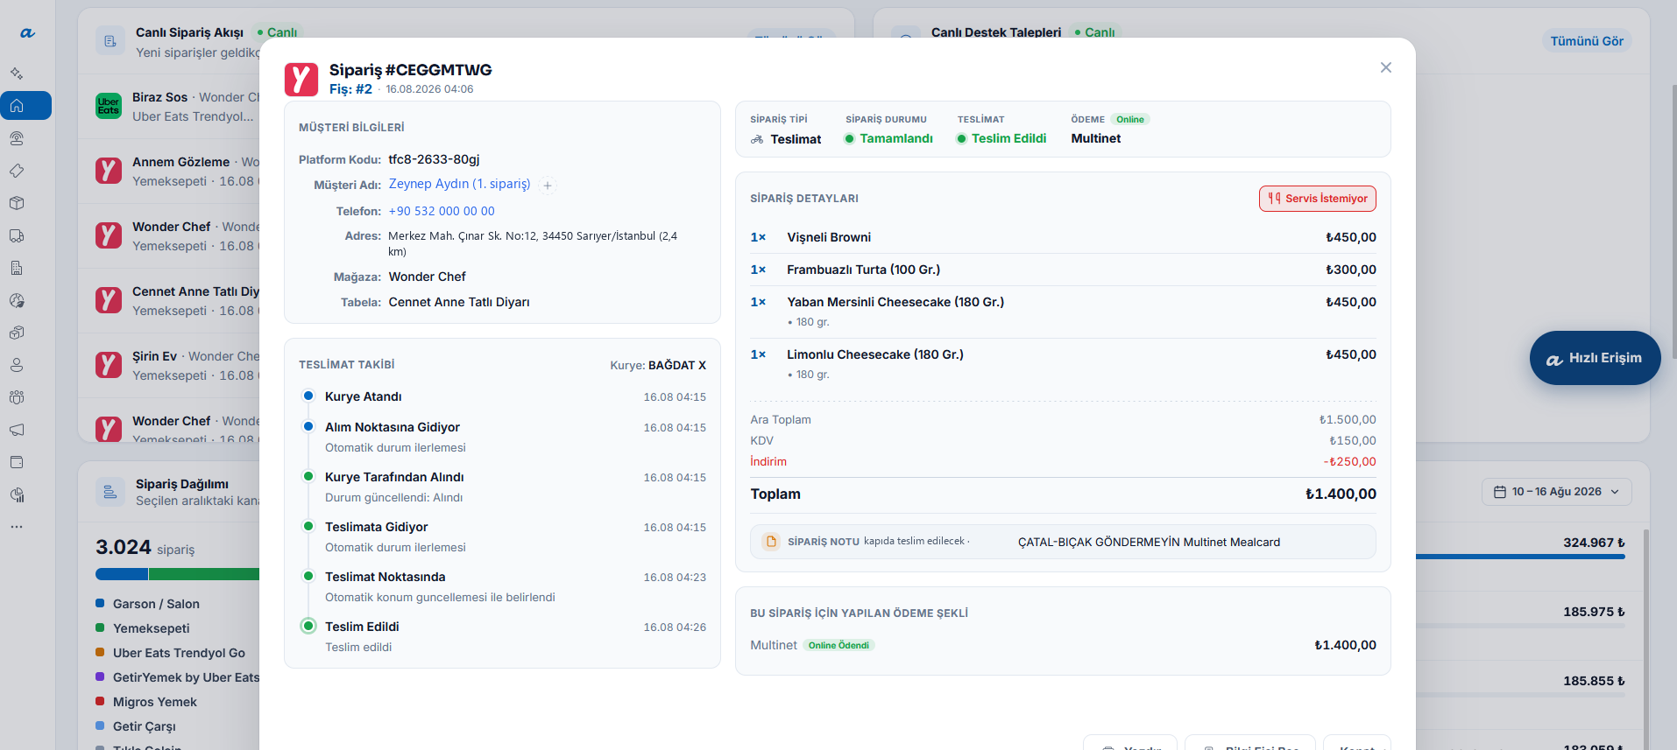Open the wallet sidebar icon
This screenshot has height=750, width=1677.
coord(17,462)
